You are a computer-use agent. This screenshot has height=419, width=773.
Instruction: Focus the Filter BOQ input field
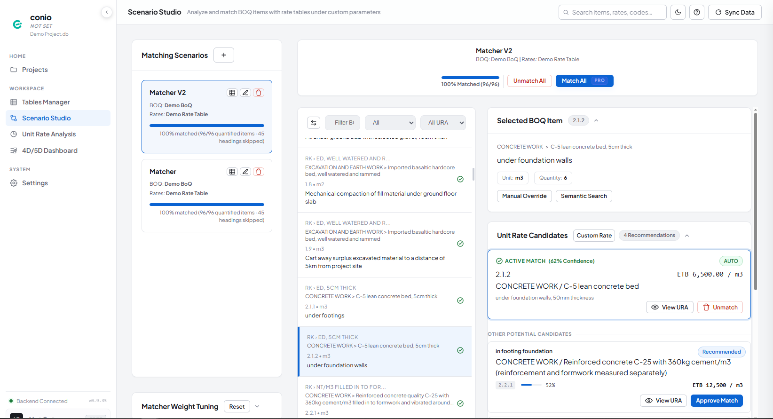[342, 123]
